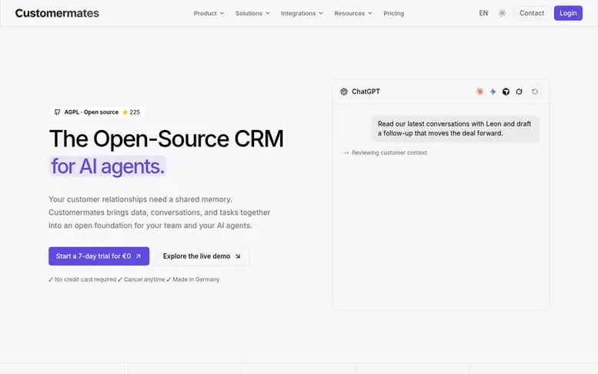The width and height of the screenshot is (598, 374).
Task: Click the Login button
Action: coord(568,13)
